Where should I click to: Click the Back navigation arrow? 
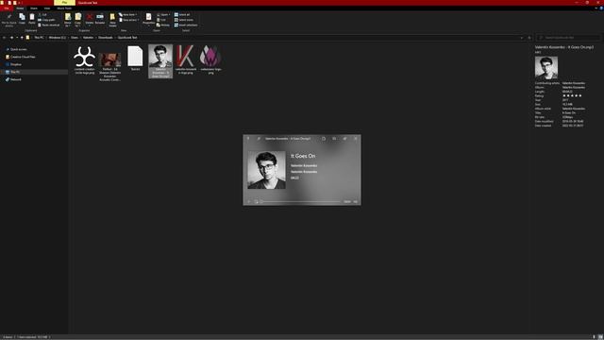pyautogui.click(x=4, y=38)
